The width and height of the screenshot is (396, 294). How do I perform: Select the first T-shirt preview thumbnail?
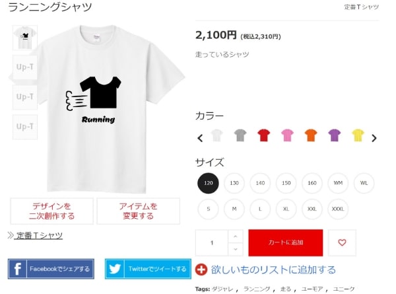(x=25, y=38)
